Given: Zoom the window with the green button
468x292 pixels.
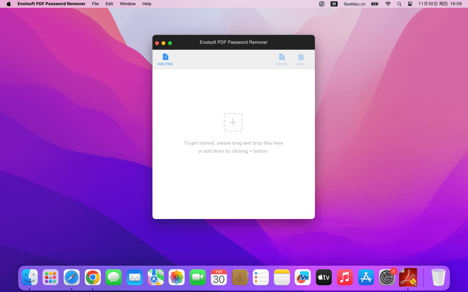Looking at the screenshot, I should coord(170,43).
